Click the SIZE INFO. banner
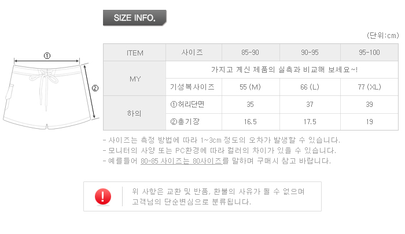Image resolution: width=405 pixels, height=234 pixels. (x=134, y=18)
